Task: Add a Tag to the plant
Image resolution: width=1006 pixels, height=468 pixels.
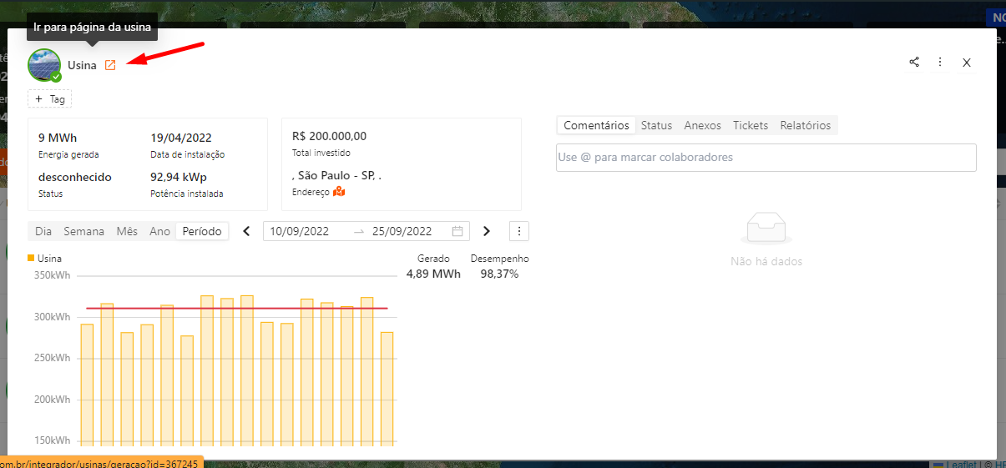Action: (x=50, y=99)
